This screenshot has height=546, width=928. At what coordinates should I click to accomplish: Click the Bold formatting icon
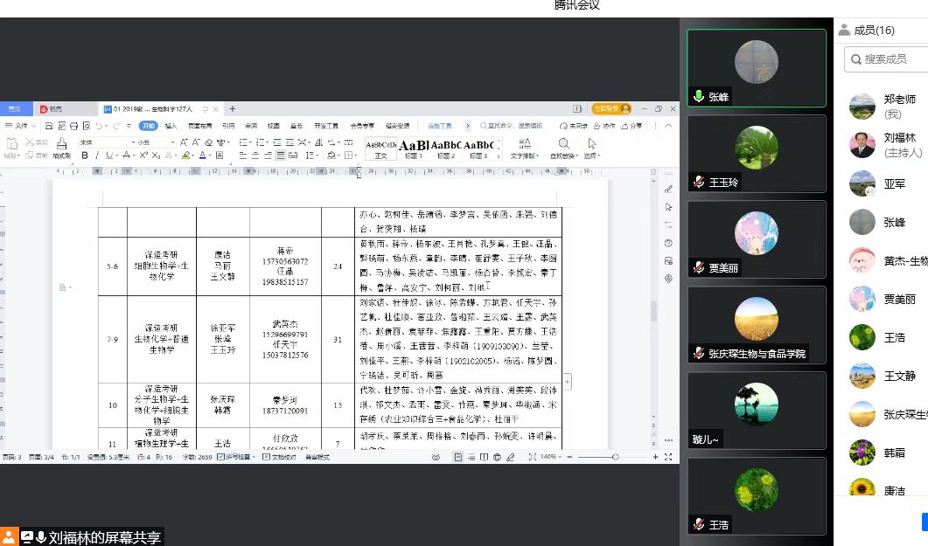point(85,156)
